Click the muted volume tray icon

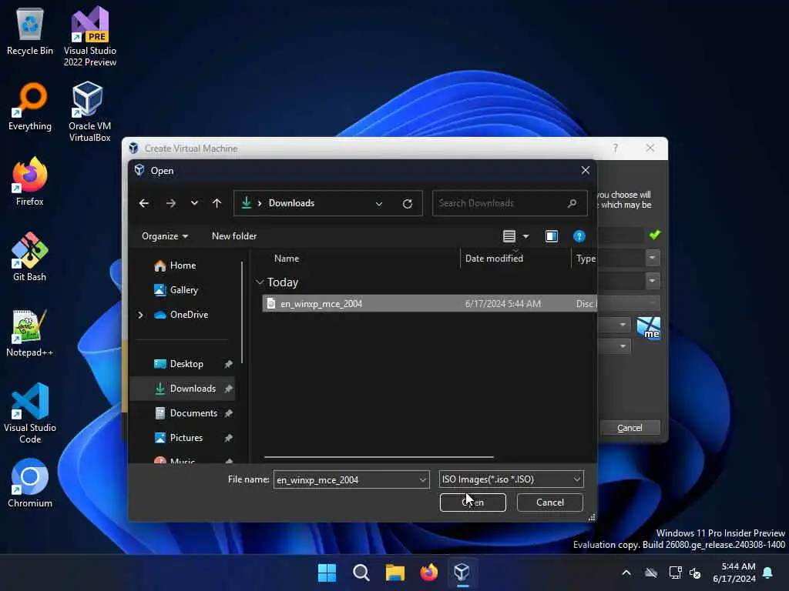tap(696, 573)
